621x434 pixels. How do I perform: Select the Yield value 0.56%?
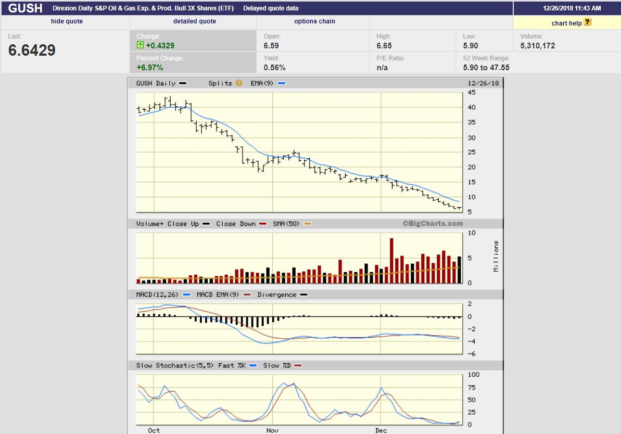coord(274,68)
